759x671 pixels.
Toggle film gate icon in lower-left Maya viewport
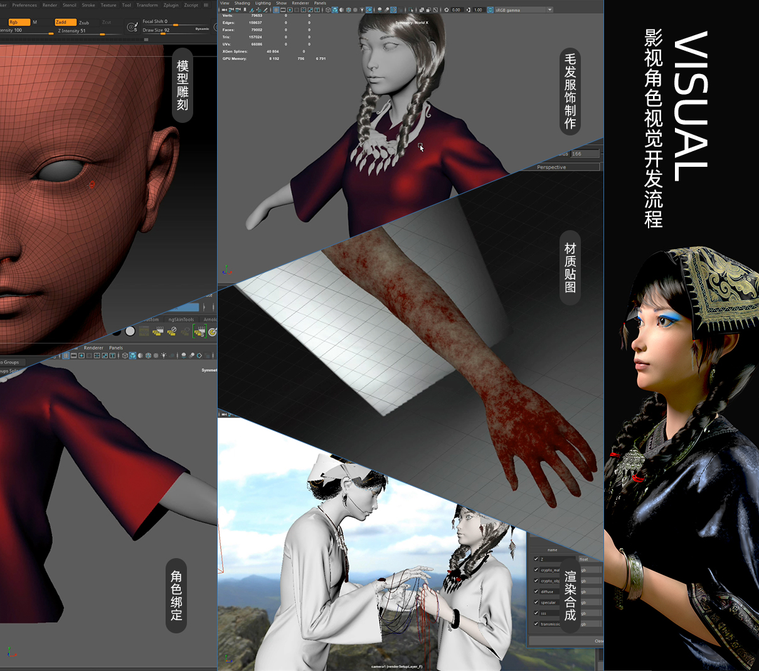click(x=73, y=356)
